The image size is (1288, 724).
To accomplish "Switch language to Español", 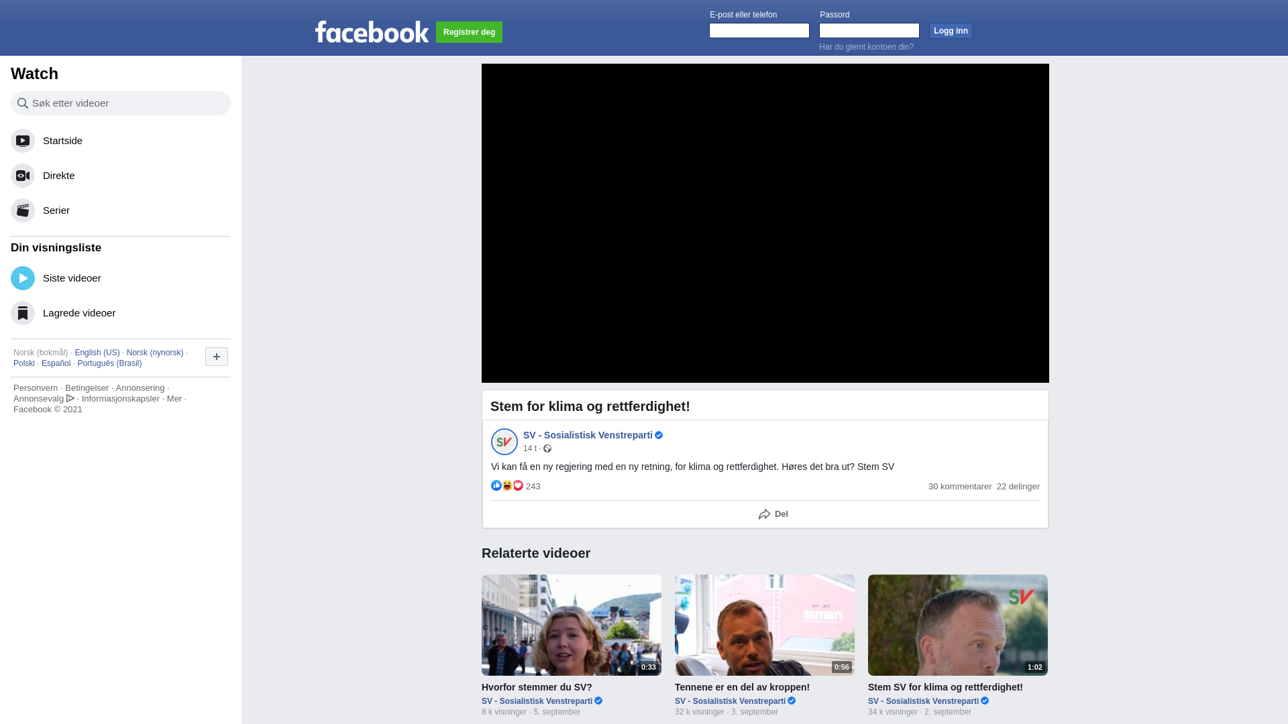I will (56, 363).
